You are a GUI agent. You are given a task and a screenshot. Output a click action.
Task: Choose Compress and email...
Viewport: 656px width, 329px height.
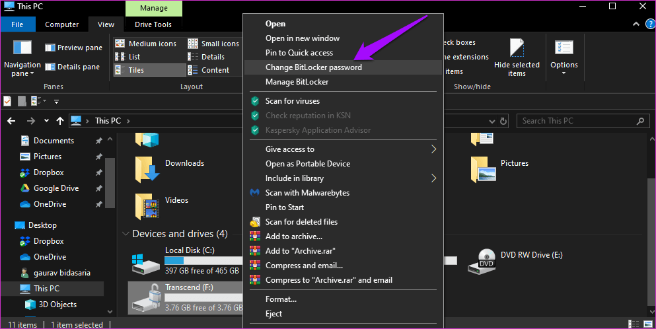click(343, 266)
